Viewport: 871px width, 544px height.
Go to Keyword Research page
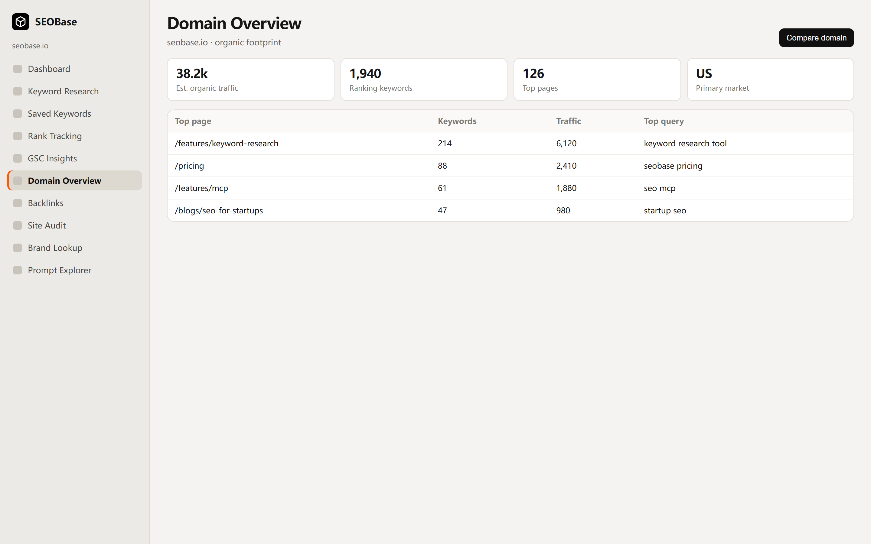(74, 91)
